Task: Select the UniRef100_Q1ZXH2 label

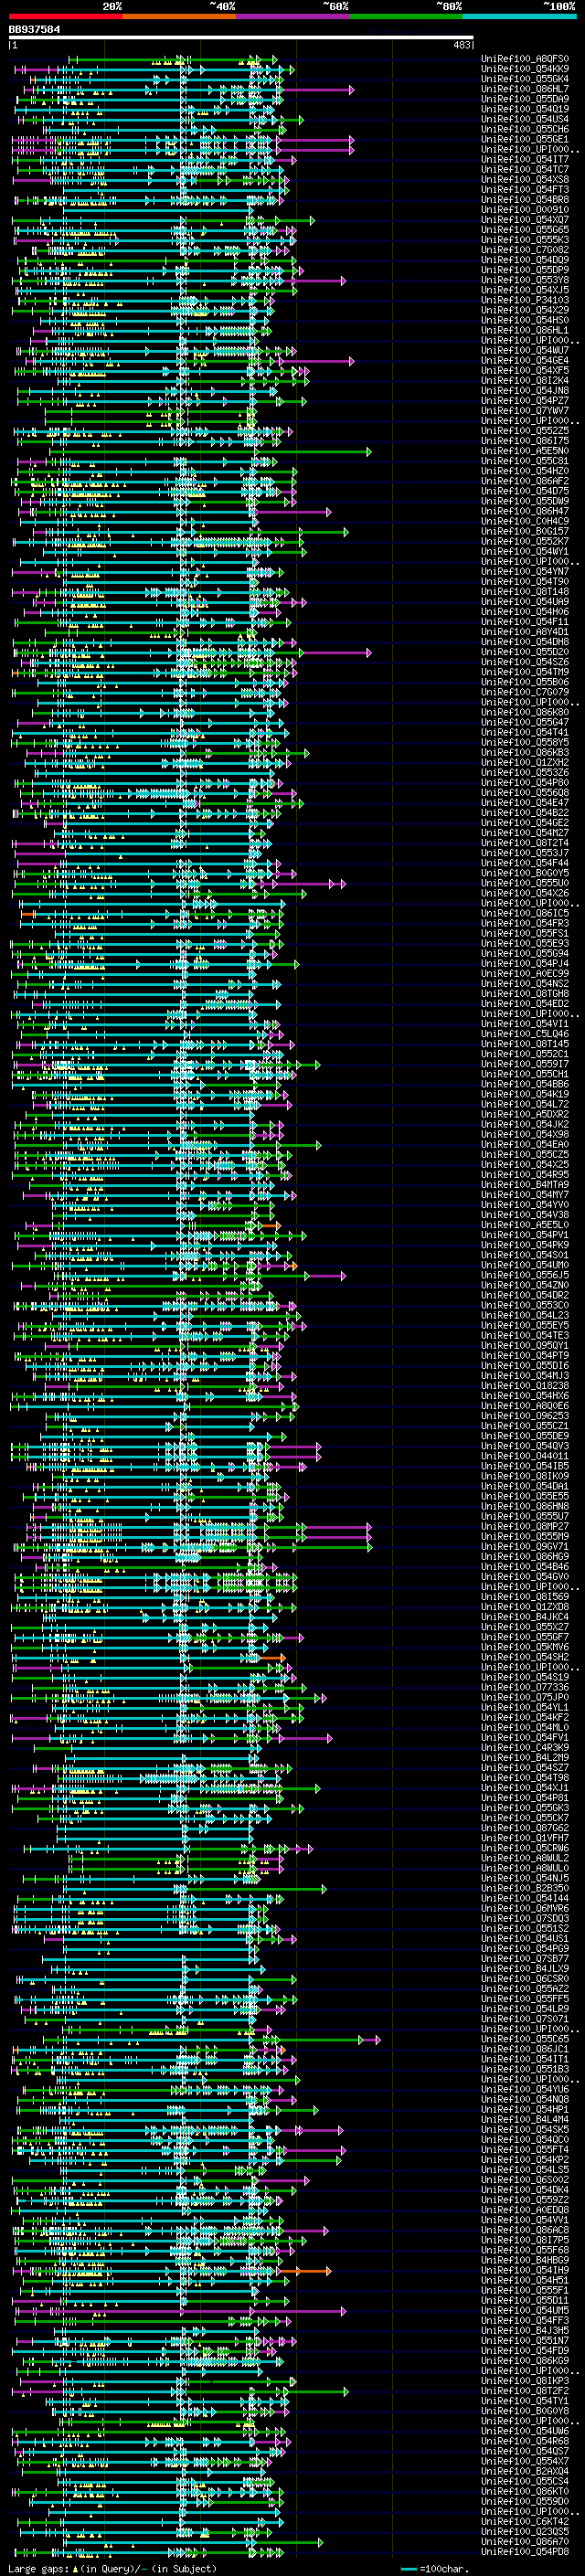Action: click(524, 762)
